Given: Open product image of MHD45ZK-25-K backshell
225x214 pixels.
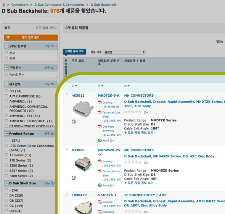Looking at the screenshot, I should (83, 164).
